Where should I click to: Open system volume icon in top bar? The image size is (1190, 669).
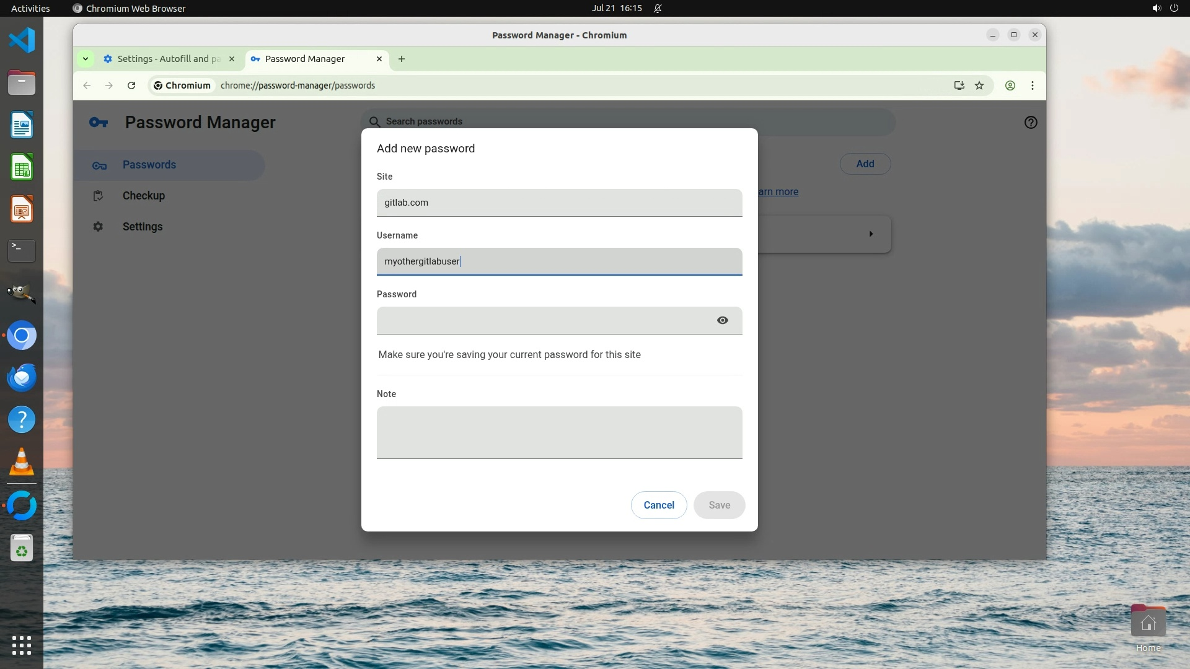[x=1156, y=8]
